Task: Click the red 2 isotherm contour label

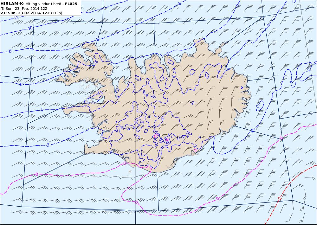Action: (280, 198)
